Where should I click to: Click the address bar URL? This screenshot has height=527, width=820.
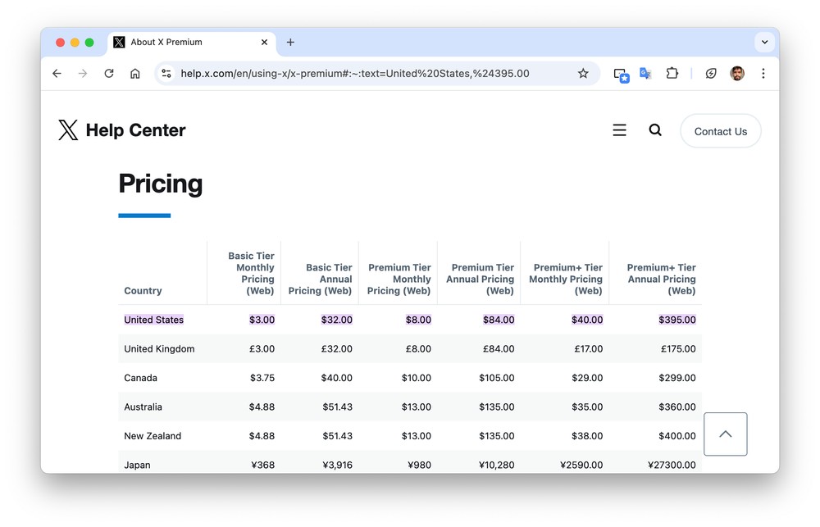point(355,74)
